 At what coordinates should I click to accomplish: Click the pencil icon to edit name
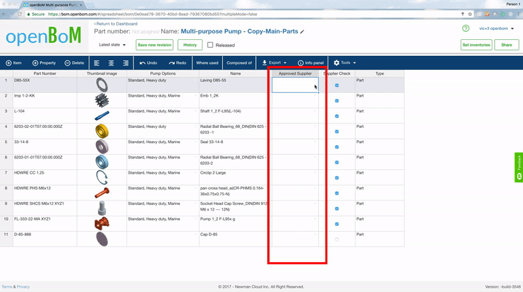303,32
